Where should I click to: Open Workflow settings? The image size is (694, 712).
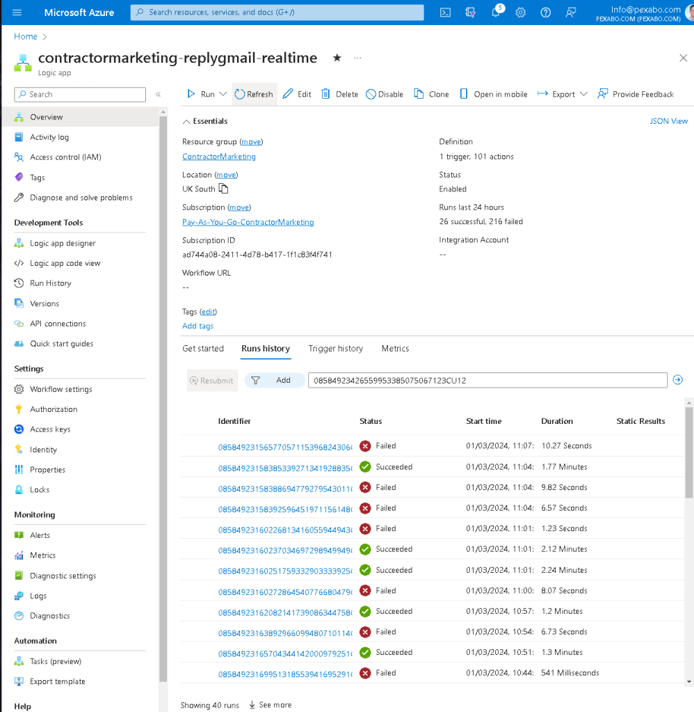click(60, 389)
